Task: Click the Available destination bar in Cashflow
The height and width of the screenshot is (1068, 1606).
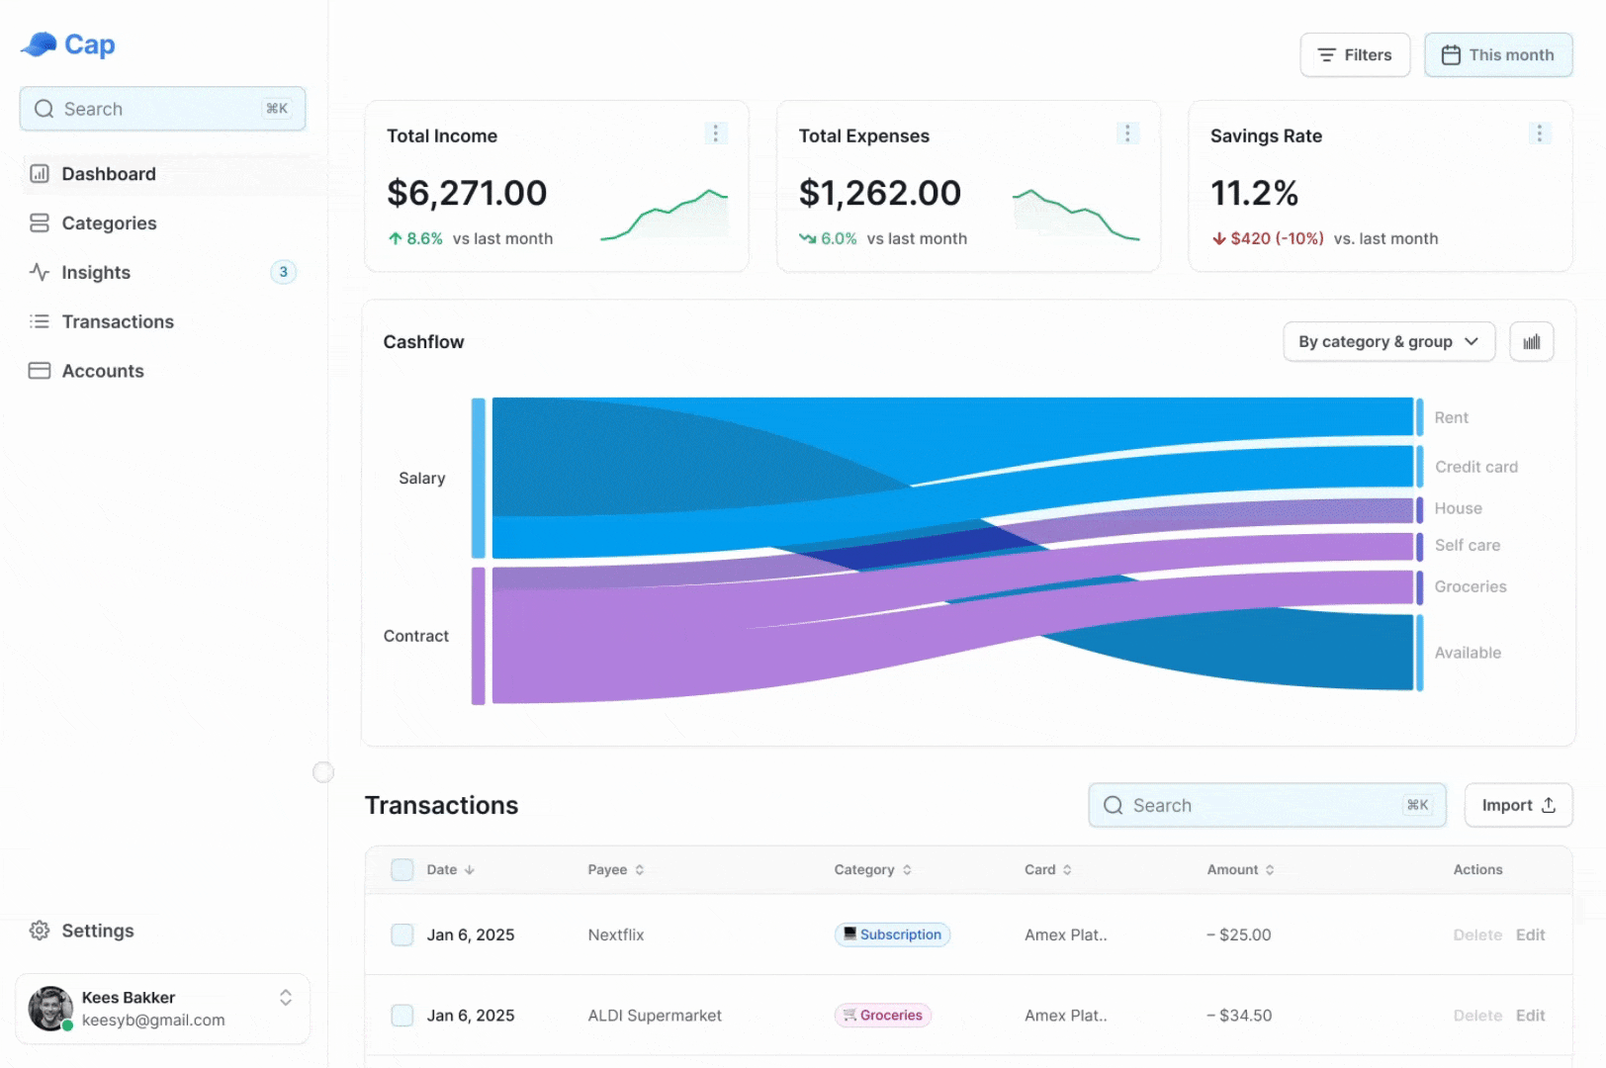Action: point(1420,653)
